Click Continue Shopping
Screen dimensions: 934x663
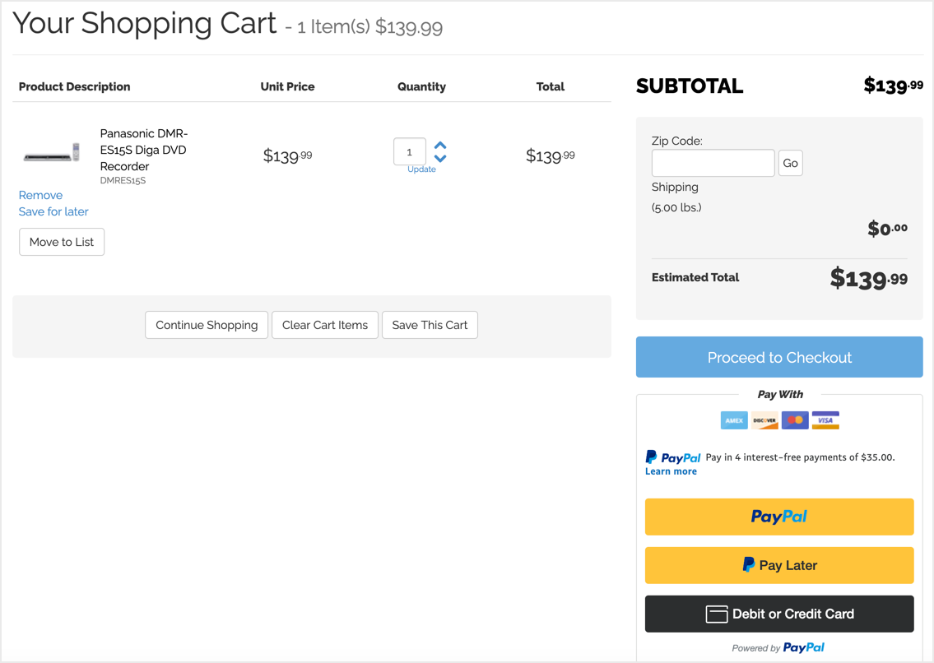tap(206, 325)
